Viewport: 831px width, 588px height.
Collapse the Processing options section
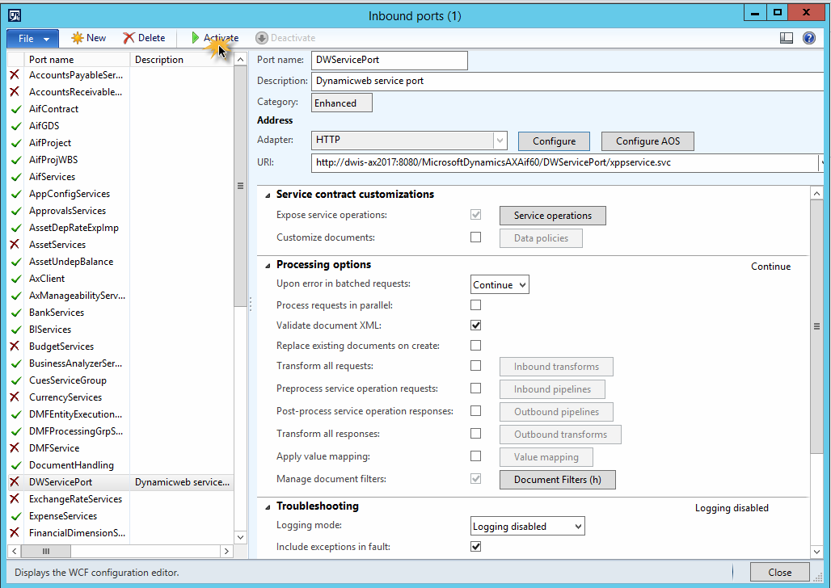(268, 265)
